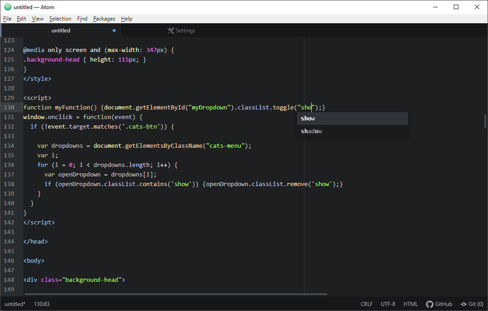Maximize the Atom window
488x311 pixels.
pyautogui.click(x=456, y=7)
